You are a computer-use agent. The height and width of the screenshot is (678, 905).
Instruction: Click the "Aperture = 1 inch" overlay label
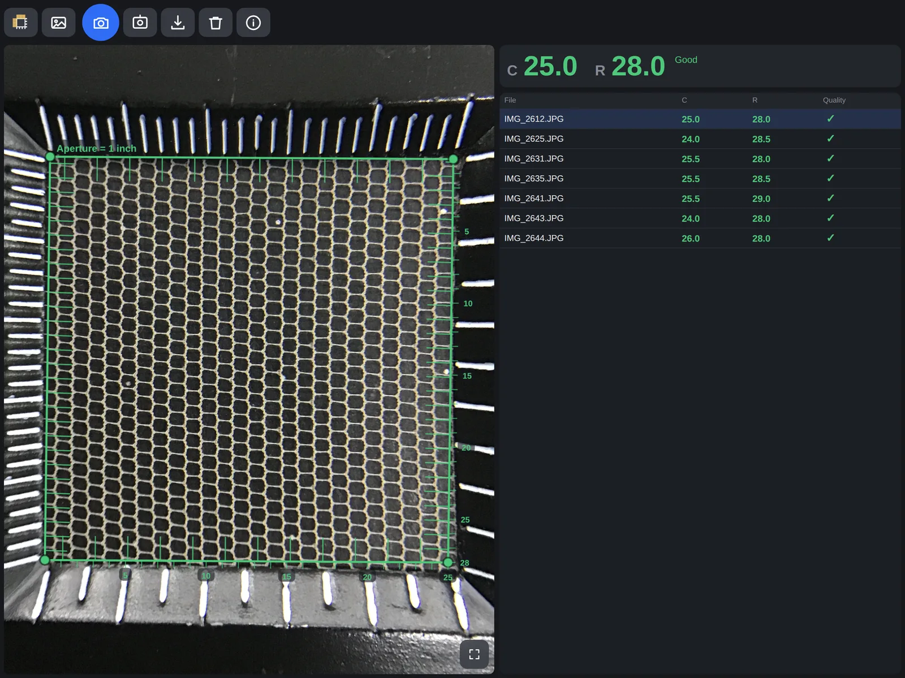point(97,148)
